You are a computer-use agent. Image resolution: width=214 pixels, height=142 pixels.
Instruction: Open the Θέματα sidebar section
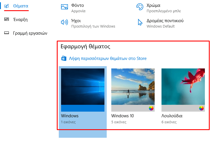[x=21, y=6]
